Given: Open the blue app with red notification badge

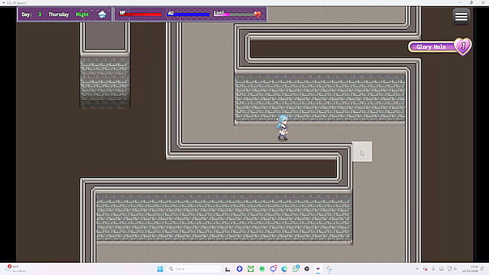Looking at the screenshot, I should click(x=274, y=269).
